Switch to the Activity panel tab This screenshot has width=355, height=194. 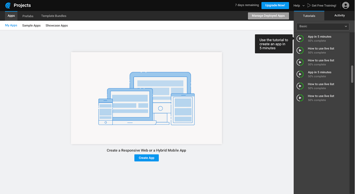(x=339, y=15)
